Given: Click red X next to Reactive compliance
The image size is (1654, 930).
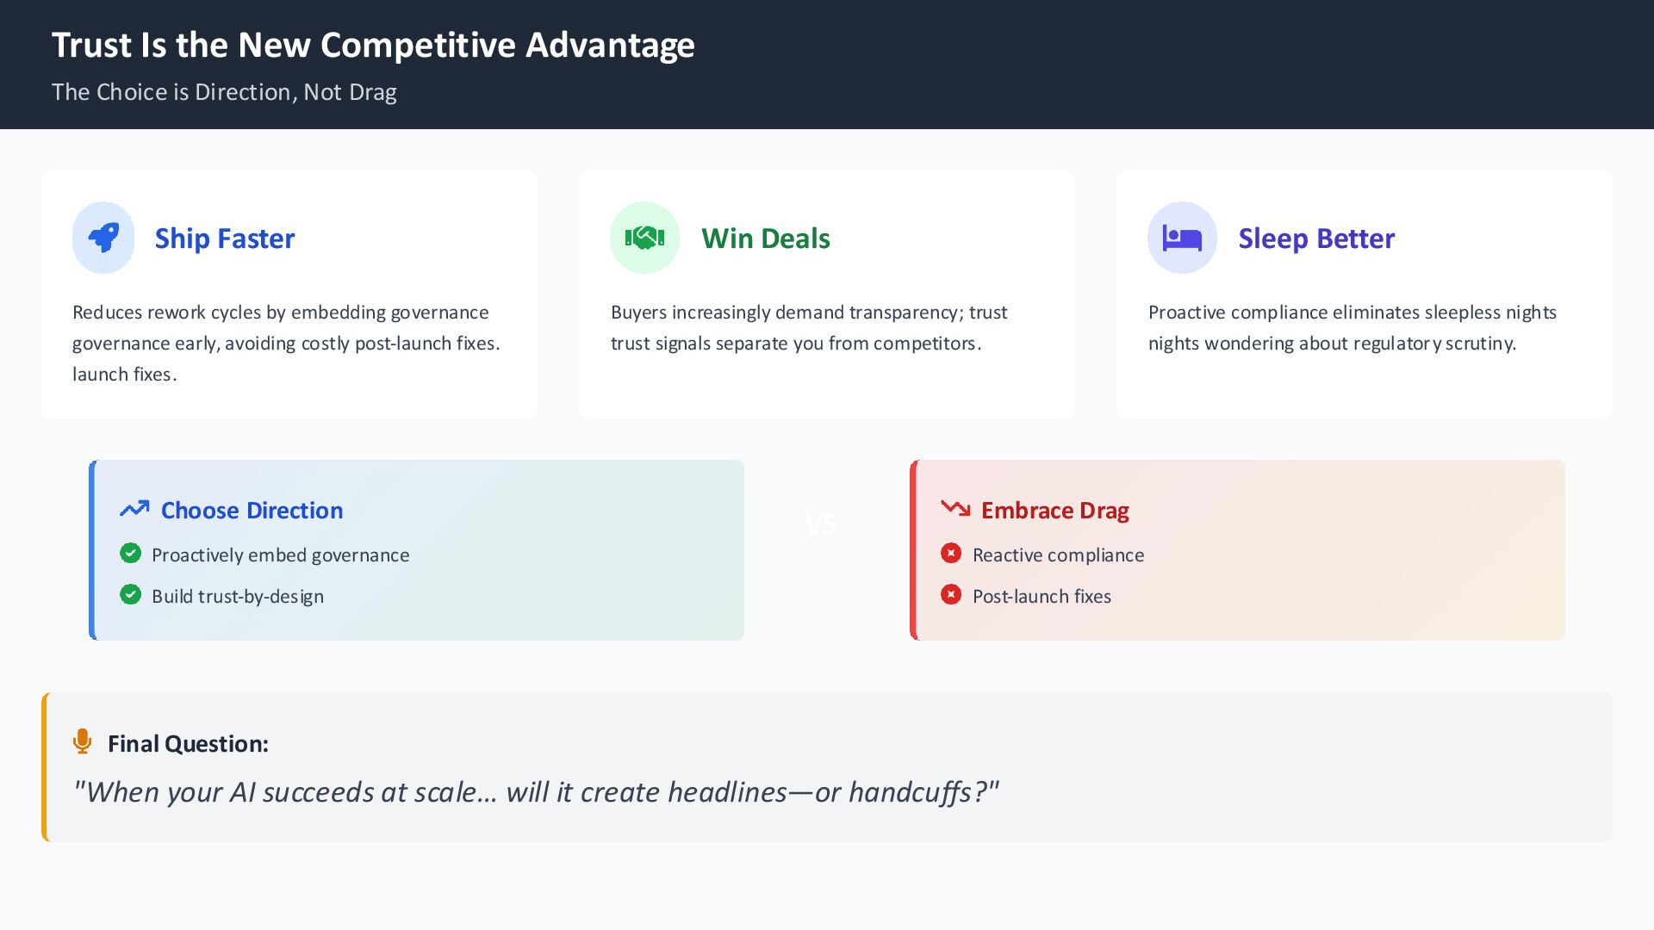Looking at the screenshot, I should click(951, 554).
